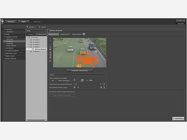Select the person silhouette radio button
The height and width of the screenshot is (140, 187).
(x=72, y=80)
